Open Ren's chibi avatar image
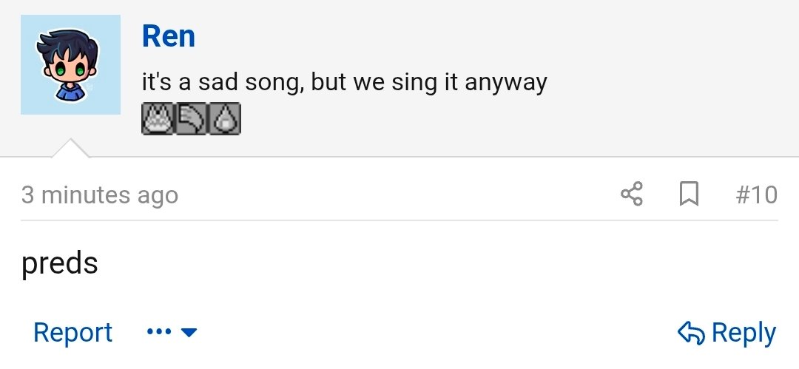 coord(70,65)
